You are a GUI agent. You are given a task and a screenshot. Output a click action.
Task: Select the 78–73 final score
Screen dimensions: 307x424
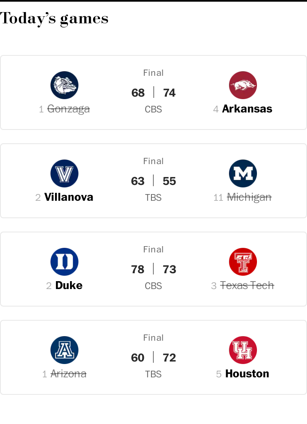click(x=153, y=269)
